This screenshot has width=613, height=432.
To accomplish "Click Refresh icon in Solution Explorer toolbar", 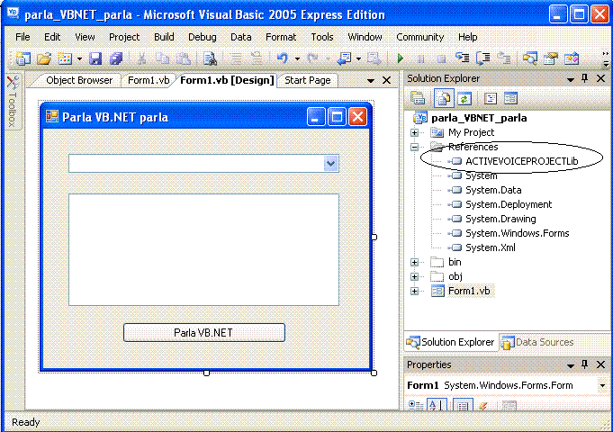I will pos(464,98).
